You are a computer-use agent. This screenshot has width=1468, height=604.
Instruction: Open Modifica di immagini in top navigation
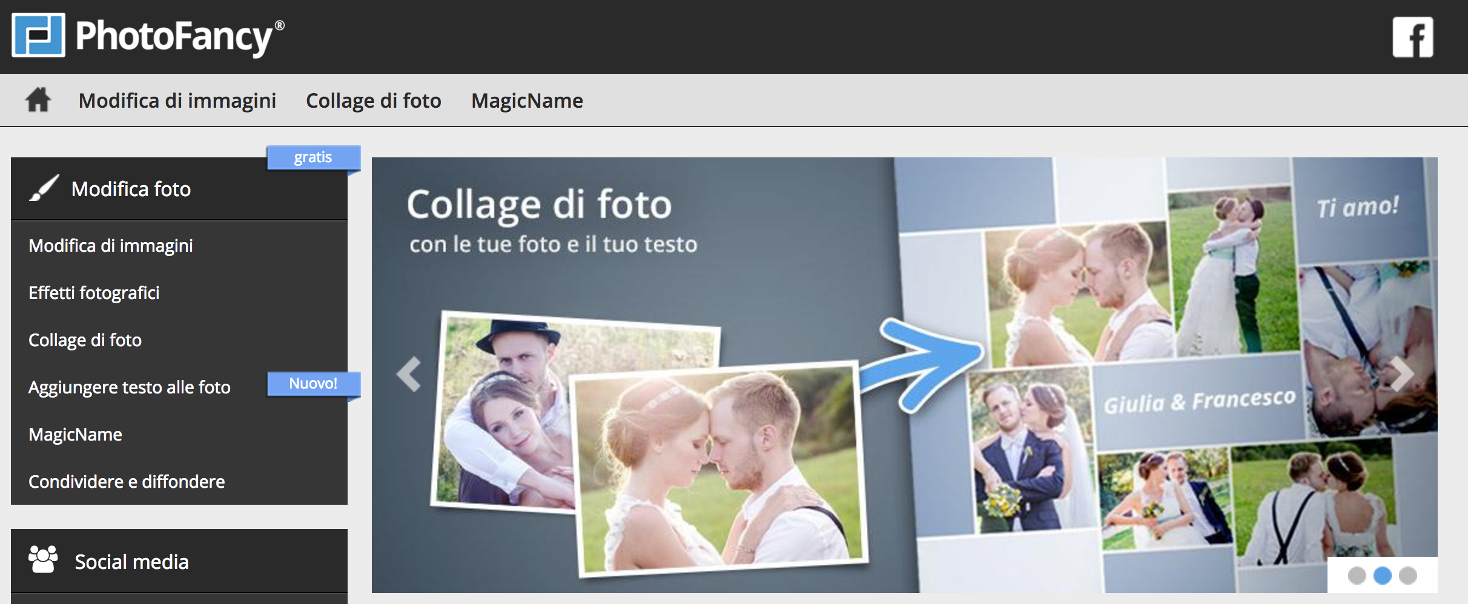pyautogui.click(x=177, y=100)
